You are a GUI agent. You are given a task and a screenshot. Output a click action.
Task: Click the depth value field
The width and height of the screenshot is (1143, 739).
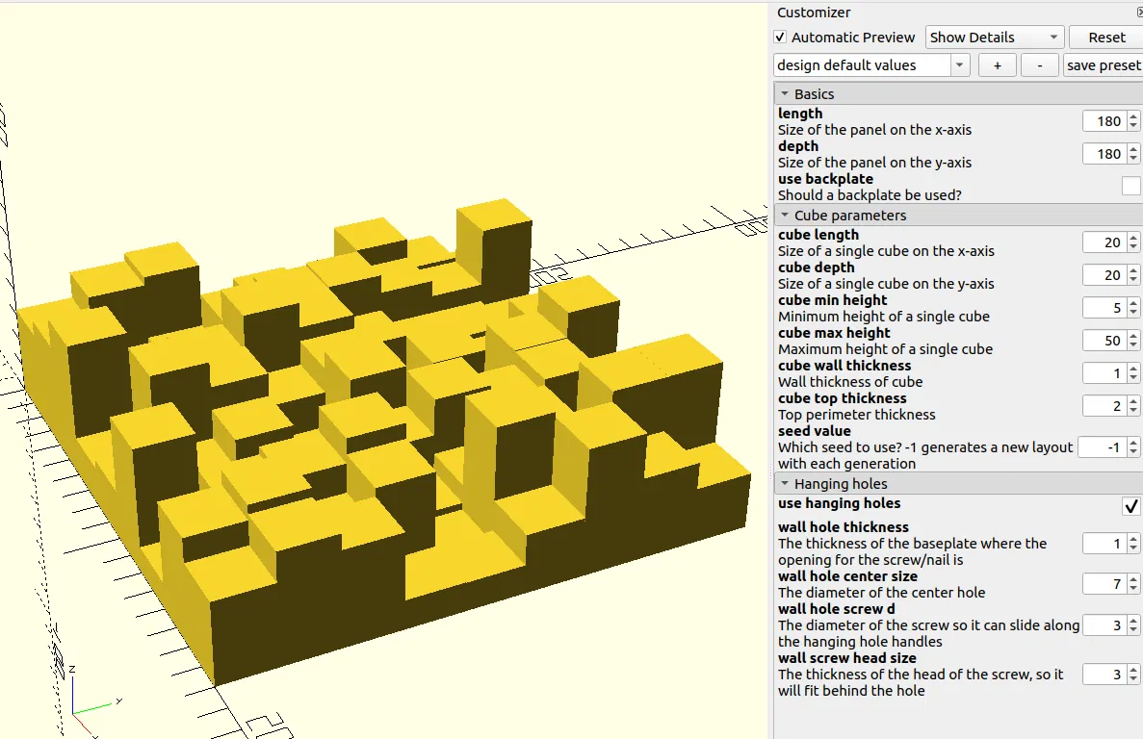[1104, 154]
